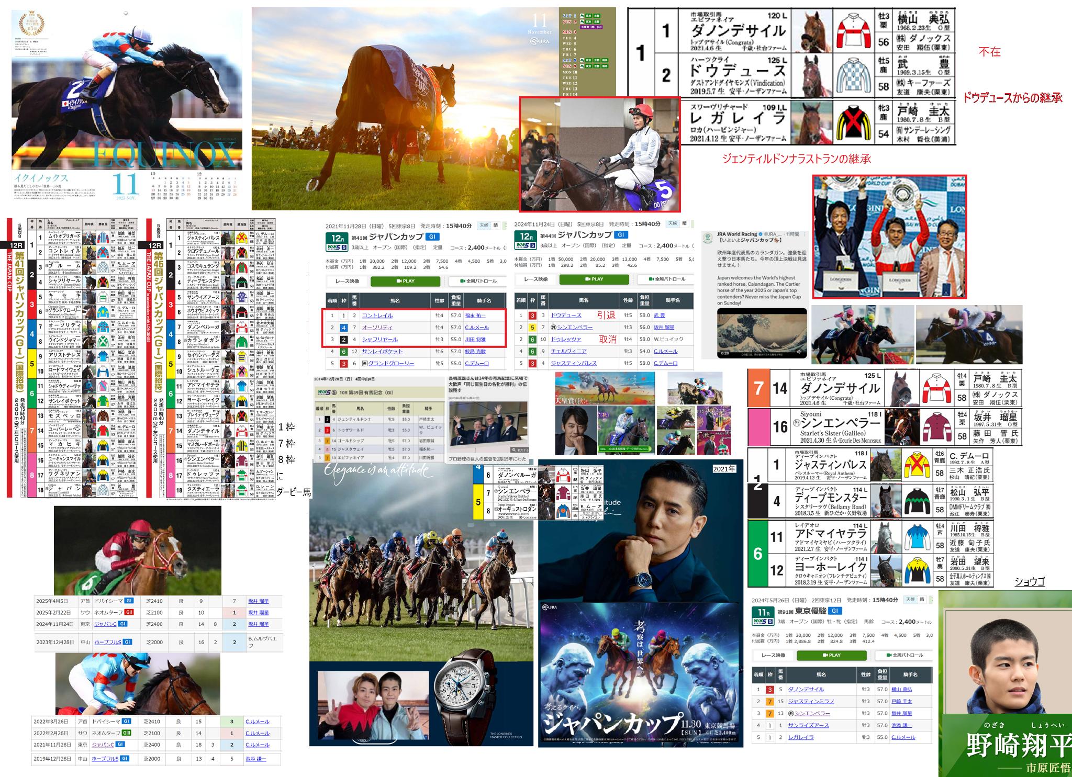Click レガレイラ's black silks with red X
This screenshot has width=1072, height=777.
point(853,123)
